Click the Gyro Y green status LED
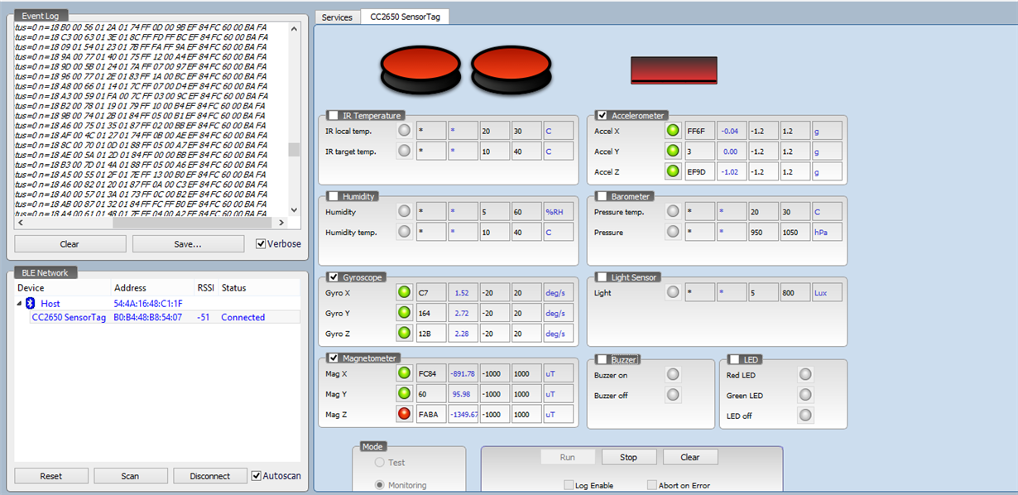This screenshot has width=1018, height=495. [404, 313]
